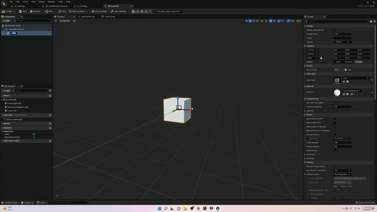Click Add in Components panel
The image size is (377, 212).
[x=6, y=21]
